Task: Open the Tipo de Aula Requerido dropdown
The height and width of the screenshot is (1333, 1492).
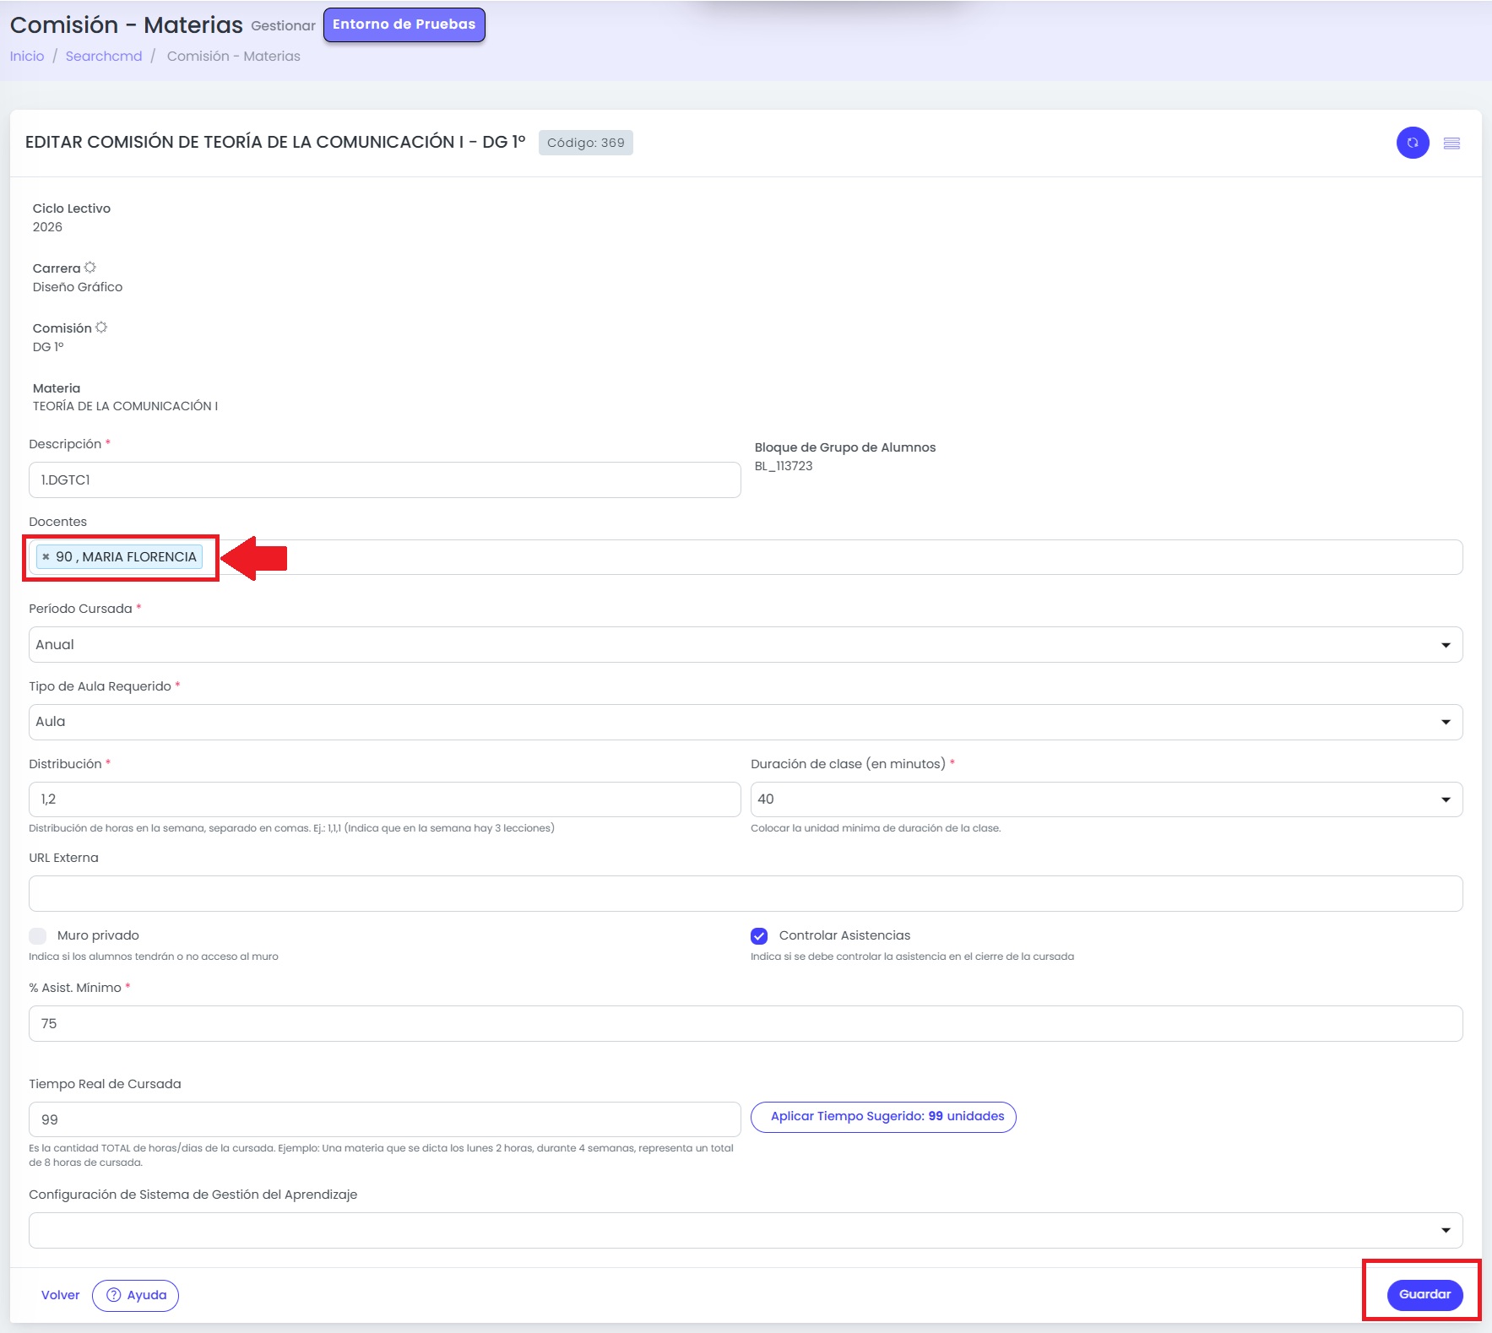Action: (746, 722)
